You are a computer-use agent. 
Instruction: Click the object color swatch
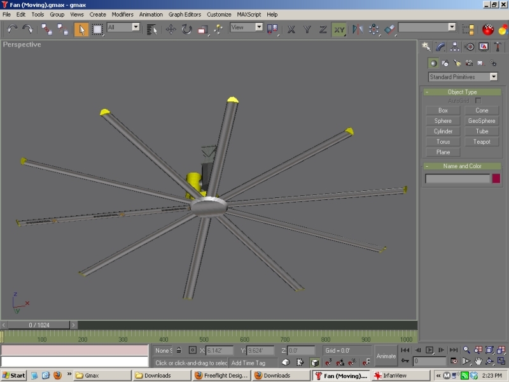coord(496,179)
